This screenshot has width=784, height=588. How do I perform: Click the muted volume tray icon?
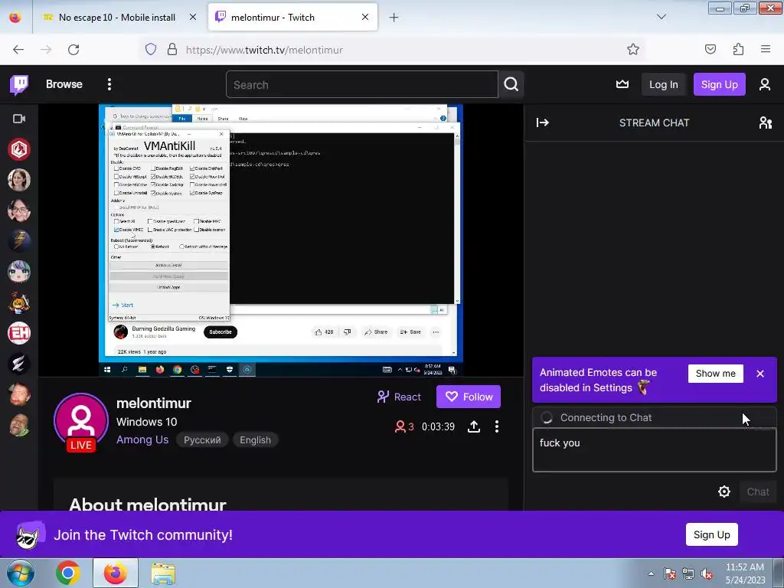coord(707,574)
